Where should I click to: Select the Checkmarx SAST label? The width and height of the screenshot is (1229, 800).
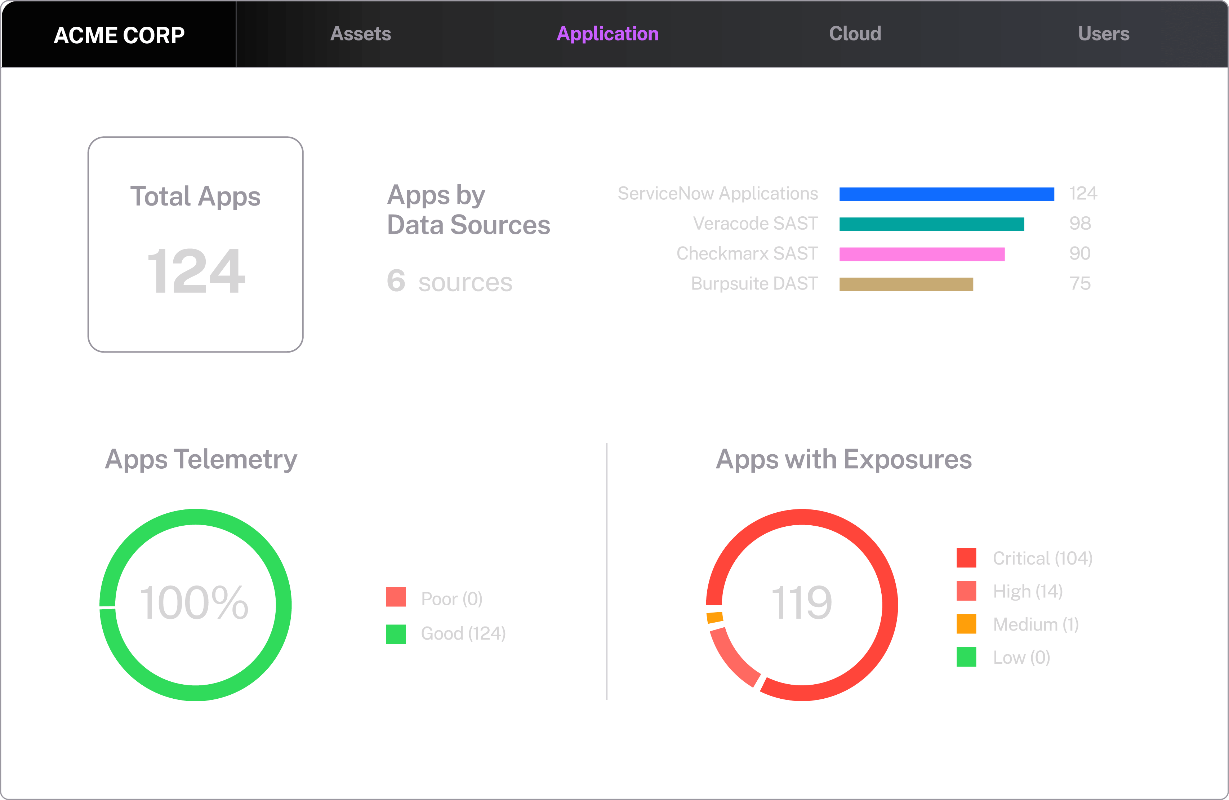(x=747, y=253)
